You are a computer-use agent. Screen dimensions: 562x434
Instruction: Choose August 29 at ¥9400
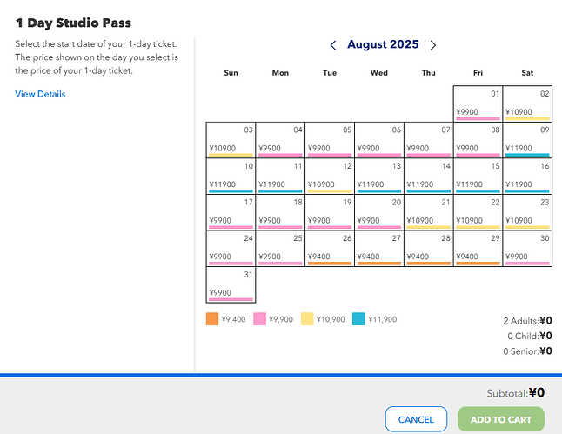click(x=478, y=249)
